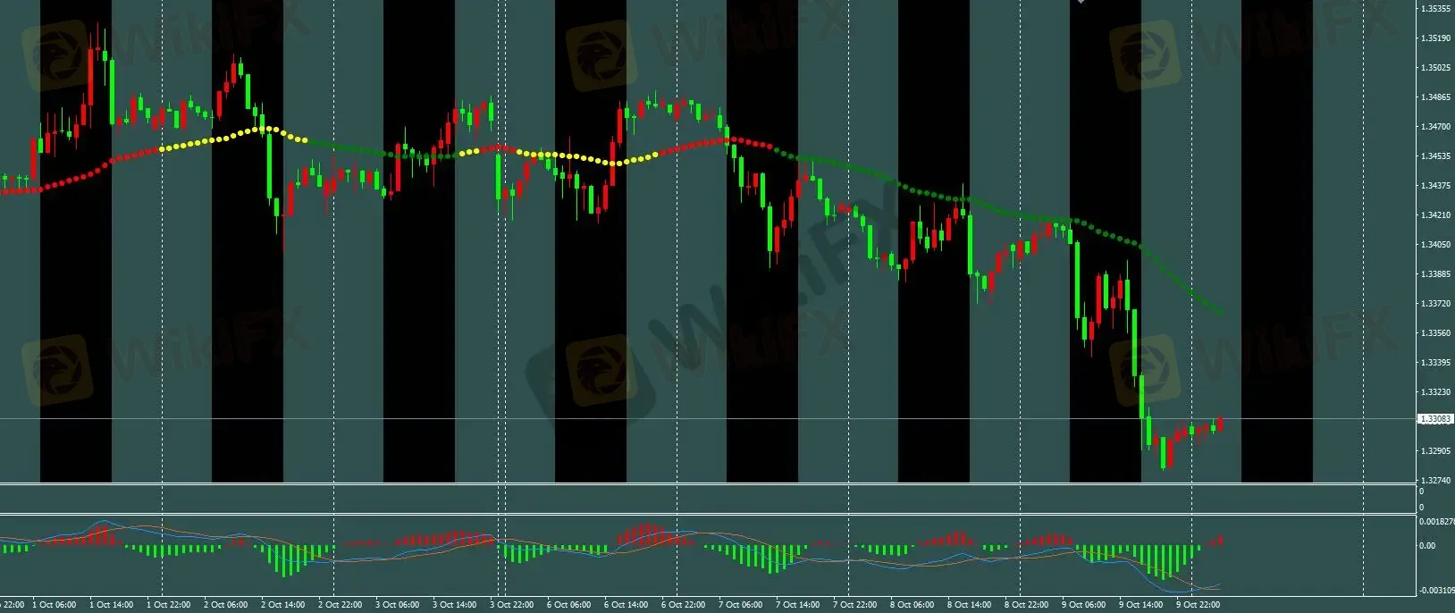This screenshot has width=1455, height=613.
Task: Select the MACD -0.003109 scale label
Action: coord(1436,591)
